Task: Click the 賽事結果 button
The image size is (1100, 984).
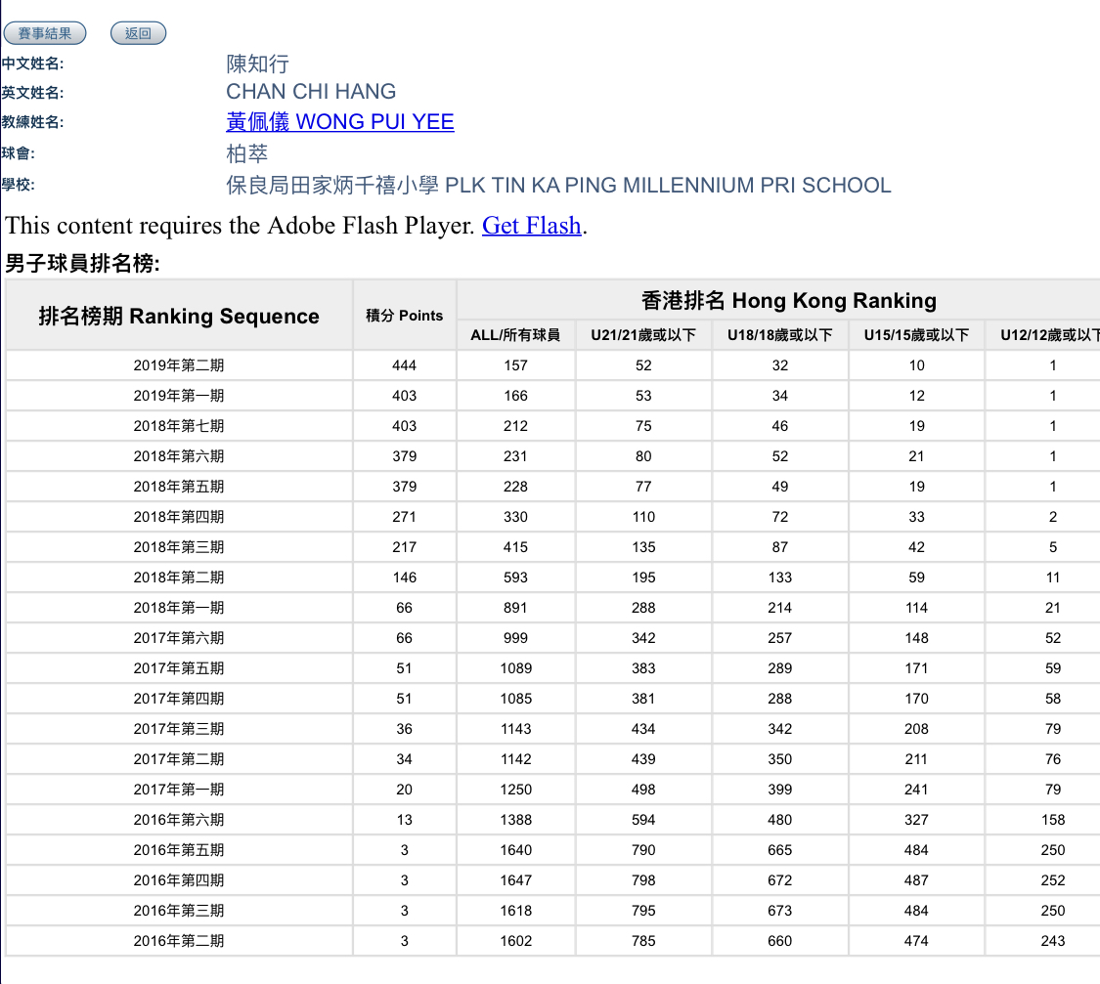Action: click(x=45, y=33)
